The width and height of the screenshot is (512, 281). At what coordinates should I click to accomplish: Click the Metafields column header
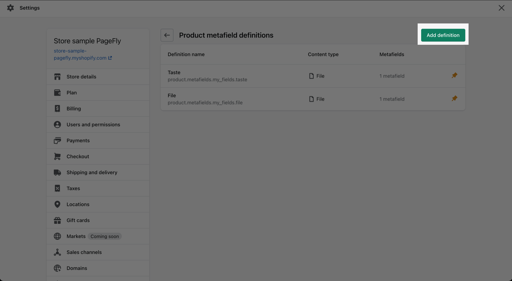tap(392, 54)
